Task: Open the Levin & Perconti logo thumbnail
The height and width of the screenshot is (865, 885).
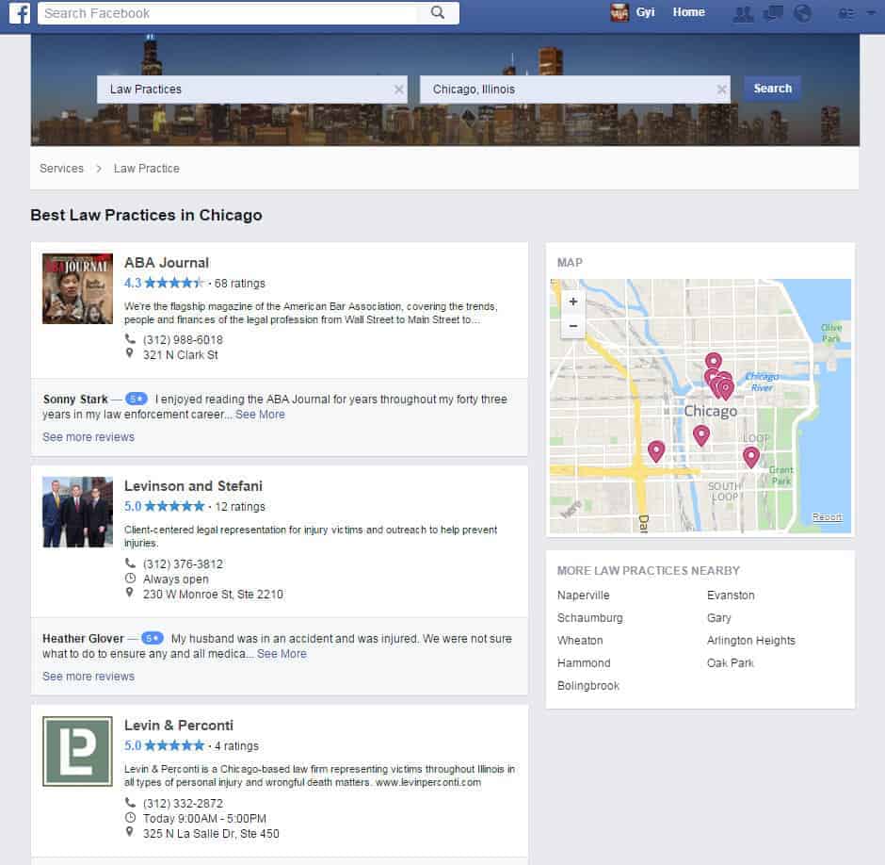Action: point(77,751)
